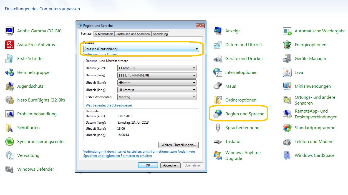
Task: Click the Jugendschutz icon
Action: pyautogui.click(x=10, y=86)
